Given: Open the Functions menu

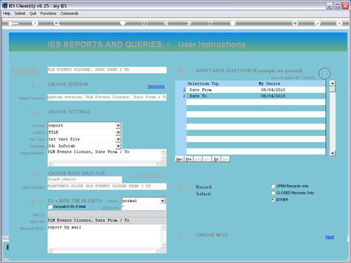Looking at the screenshot, I should [48, 14].
